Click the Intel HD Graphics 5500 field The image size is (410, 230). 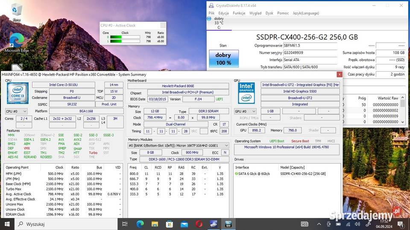tap(300, 91)
